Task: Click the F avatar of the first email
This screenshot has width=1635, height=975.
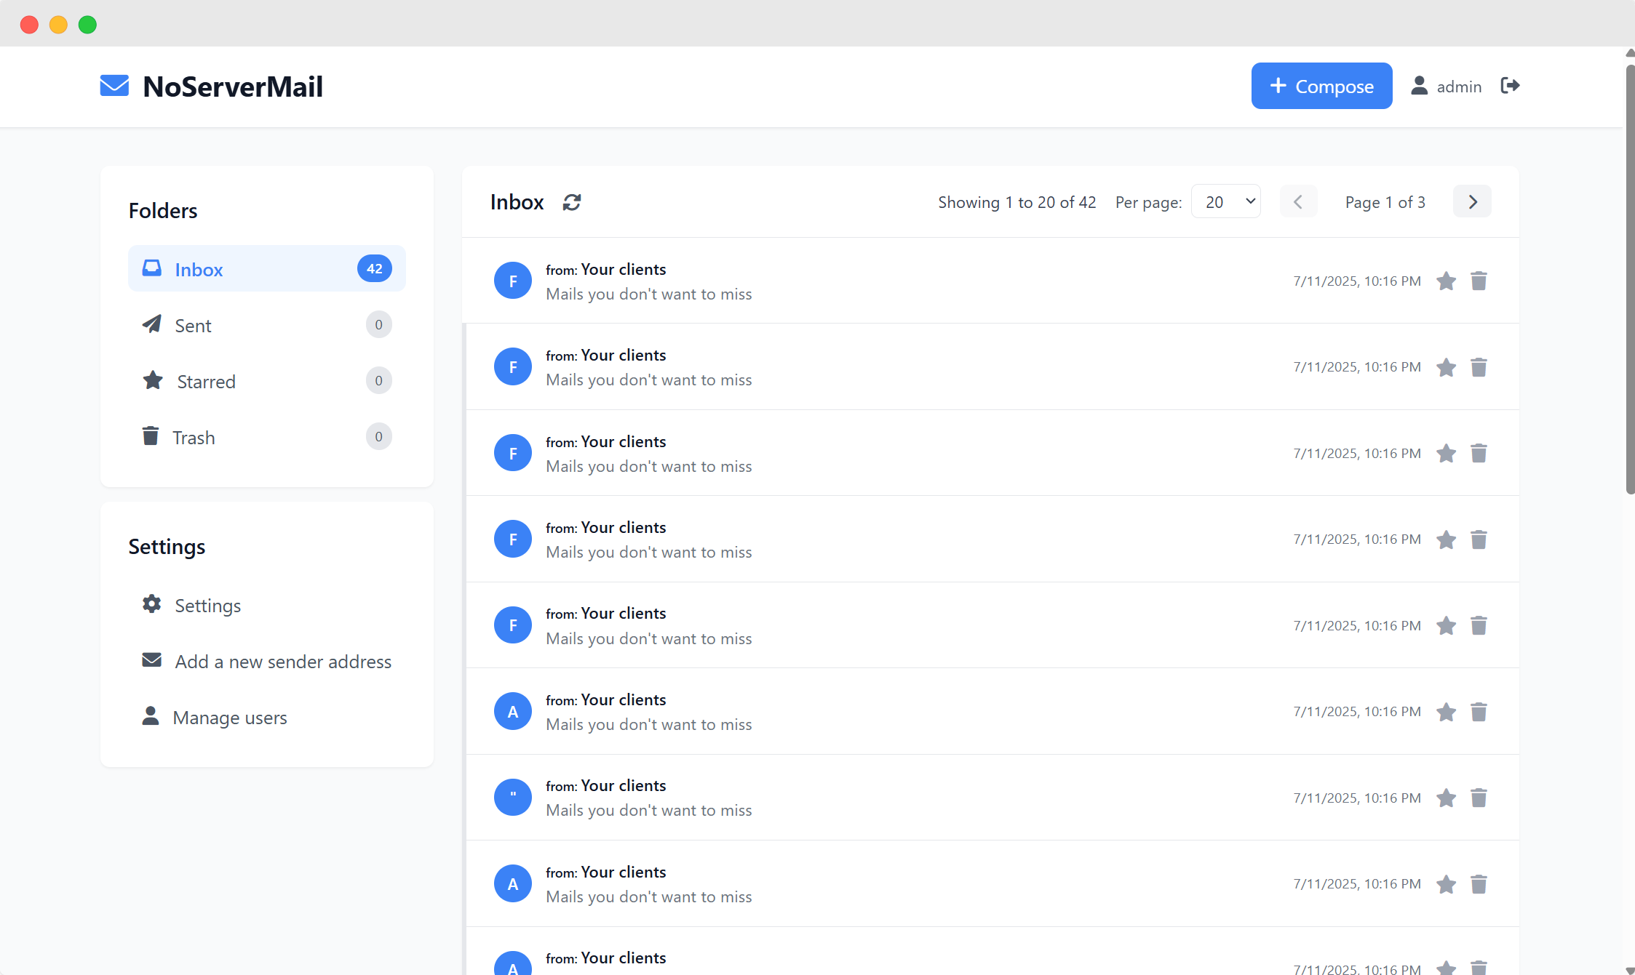Action: pos(513,281)
